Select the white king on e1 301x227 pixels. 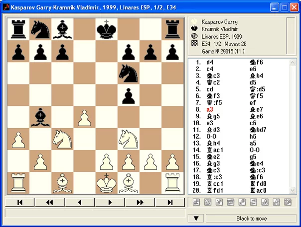coord(107,183)
